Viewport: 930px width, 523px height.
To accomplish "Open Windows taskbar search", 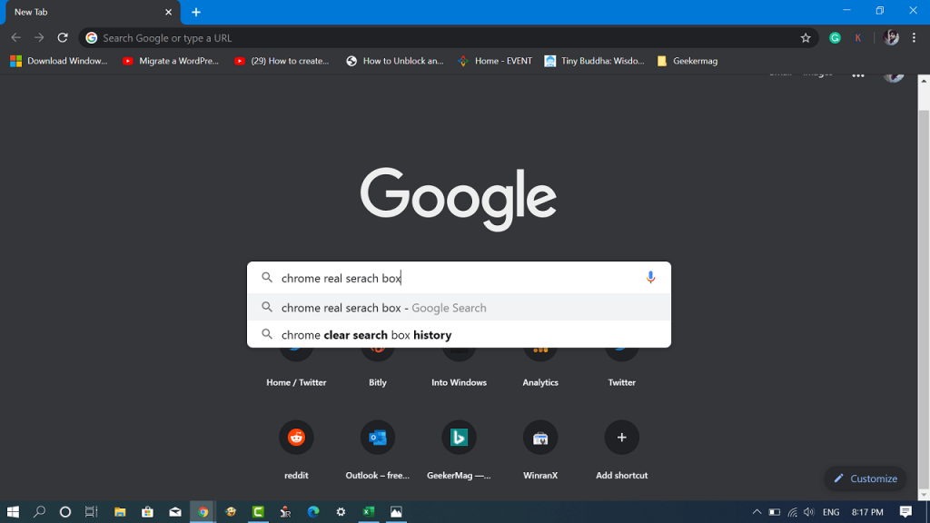I will [39, 512].
